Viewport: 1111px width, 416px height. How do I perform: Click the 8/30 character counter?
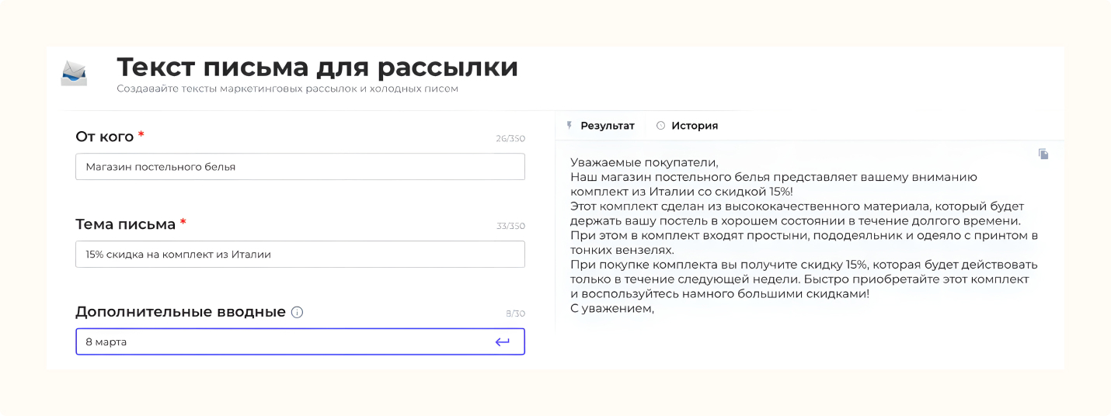[x=515, y=314]
